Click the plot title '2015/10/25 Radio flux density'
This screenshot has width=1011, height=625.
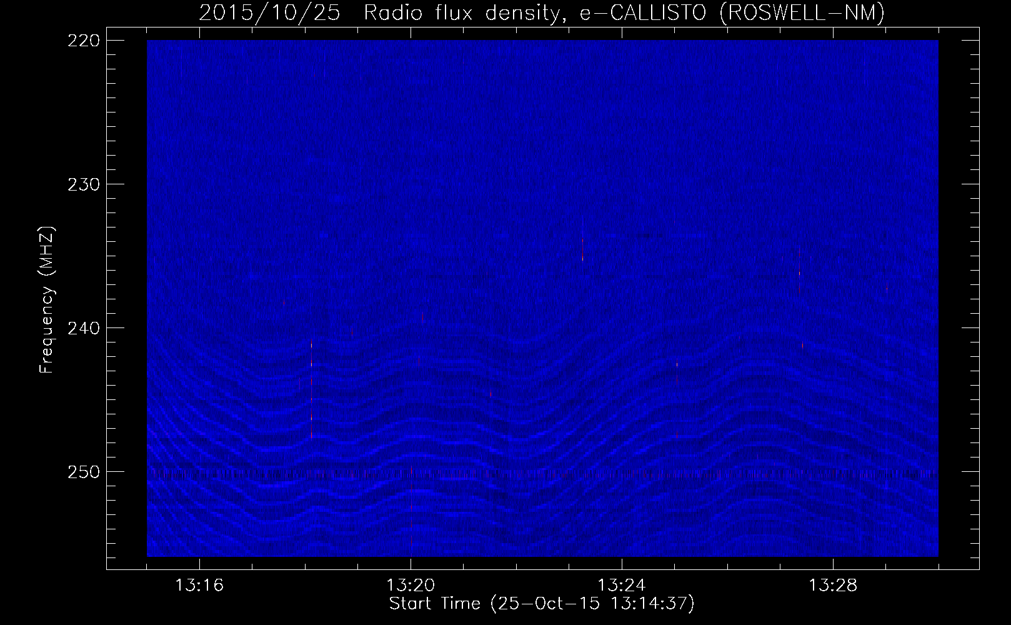[542, 12]
